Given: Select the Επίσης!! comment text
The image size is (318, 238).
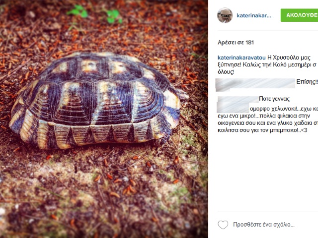Looking at the screenshot, I should pos(307,82).
